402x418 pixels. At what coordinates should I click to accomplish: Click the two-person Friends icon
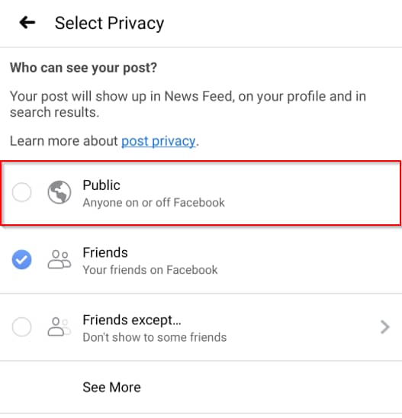tap(59, 259)
